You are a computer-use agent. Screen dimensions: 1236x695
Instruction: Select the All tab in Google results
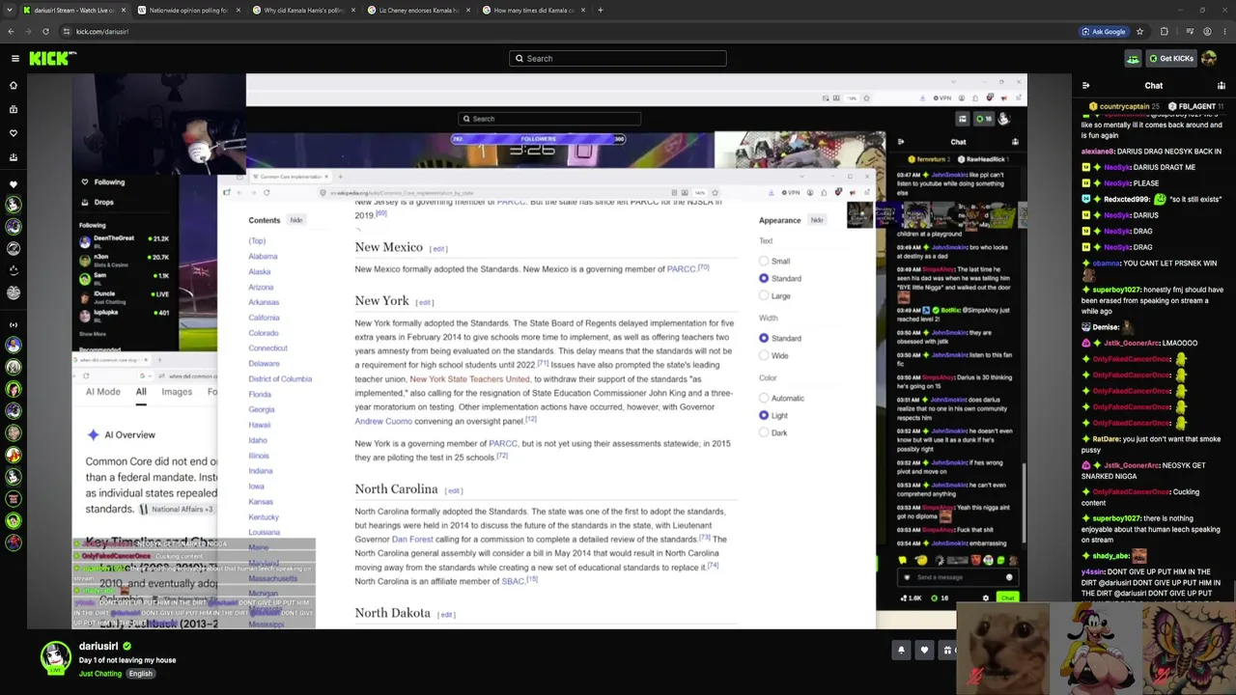pos(141,393)
